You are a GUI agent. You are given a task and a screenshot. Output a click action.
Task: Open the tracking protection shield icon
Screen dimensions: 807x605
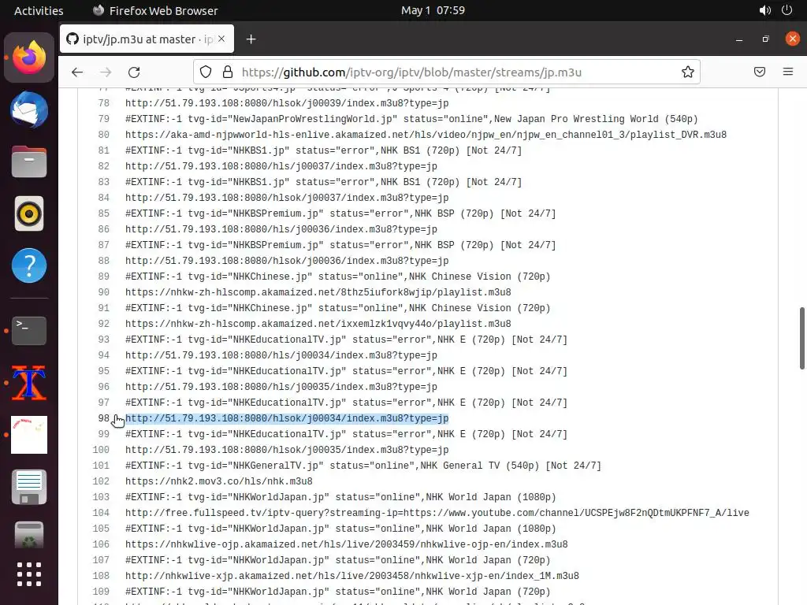pos(206,72)
